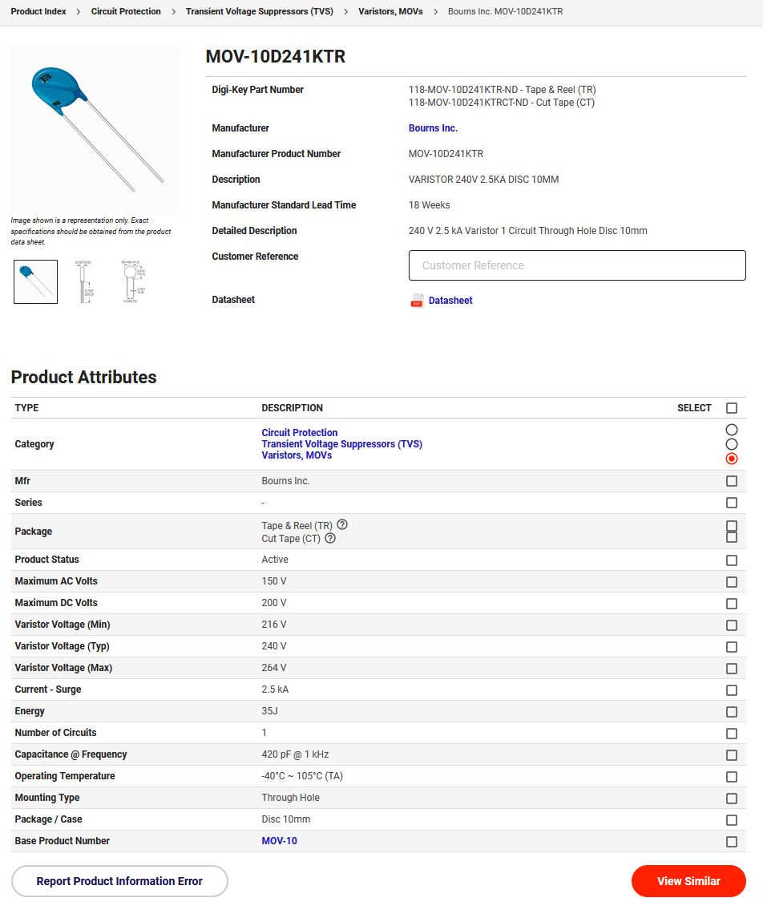Image resolution: width=763 pixels, height=914 pixels.
Task: Go to Product Index breadcrumb
Action: point(38,12)
